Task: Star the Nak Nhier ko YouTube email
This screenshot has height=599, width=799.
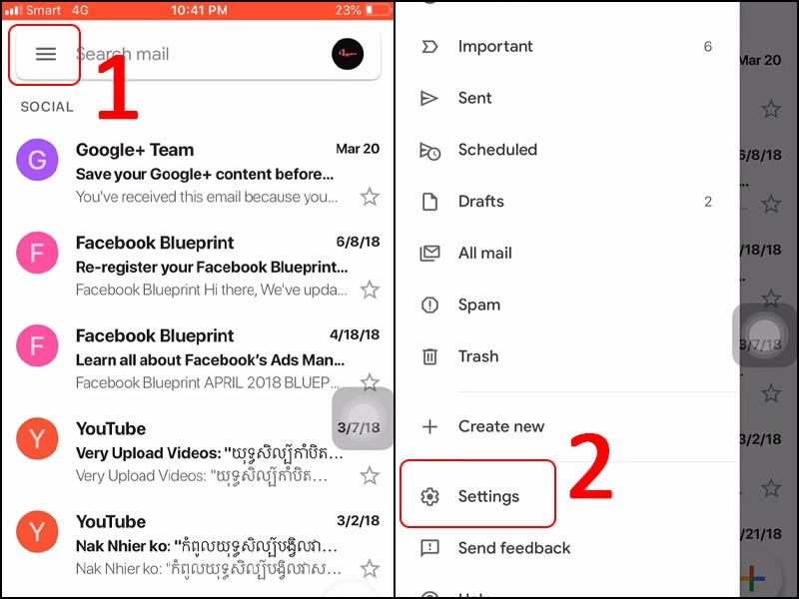Action: 370,568
